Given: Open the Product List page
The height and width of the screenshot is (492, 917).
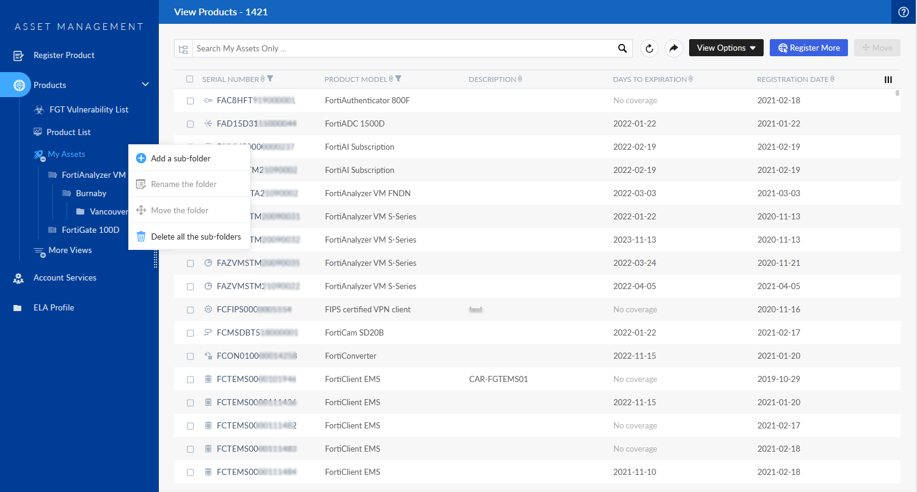Looking at the screenshot, I should point(67,132).
